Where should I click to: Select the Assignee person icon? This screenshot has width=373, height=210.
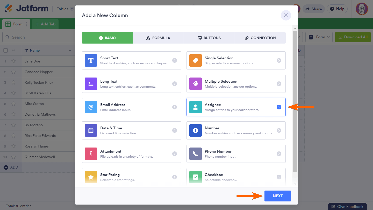click(x=196, y=107)
